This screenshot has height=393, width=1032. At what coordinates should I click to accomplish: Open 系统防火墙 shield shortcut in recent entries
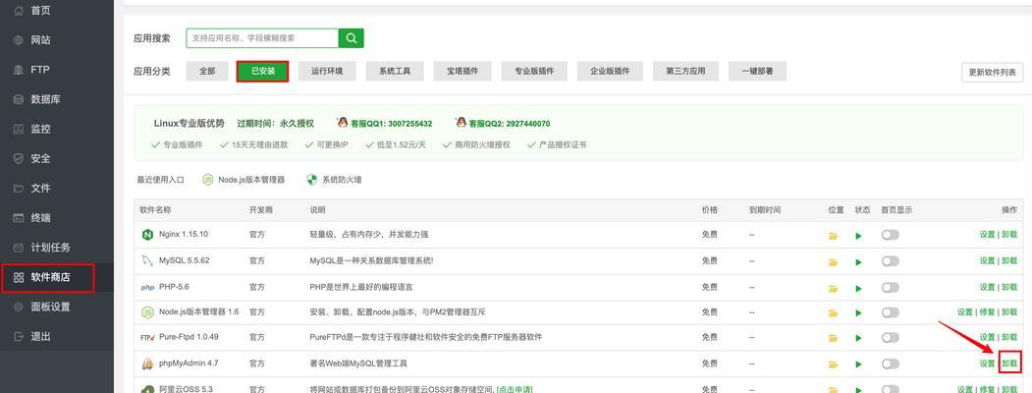tap(335, 180)
